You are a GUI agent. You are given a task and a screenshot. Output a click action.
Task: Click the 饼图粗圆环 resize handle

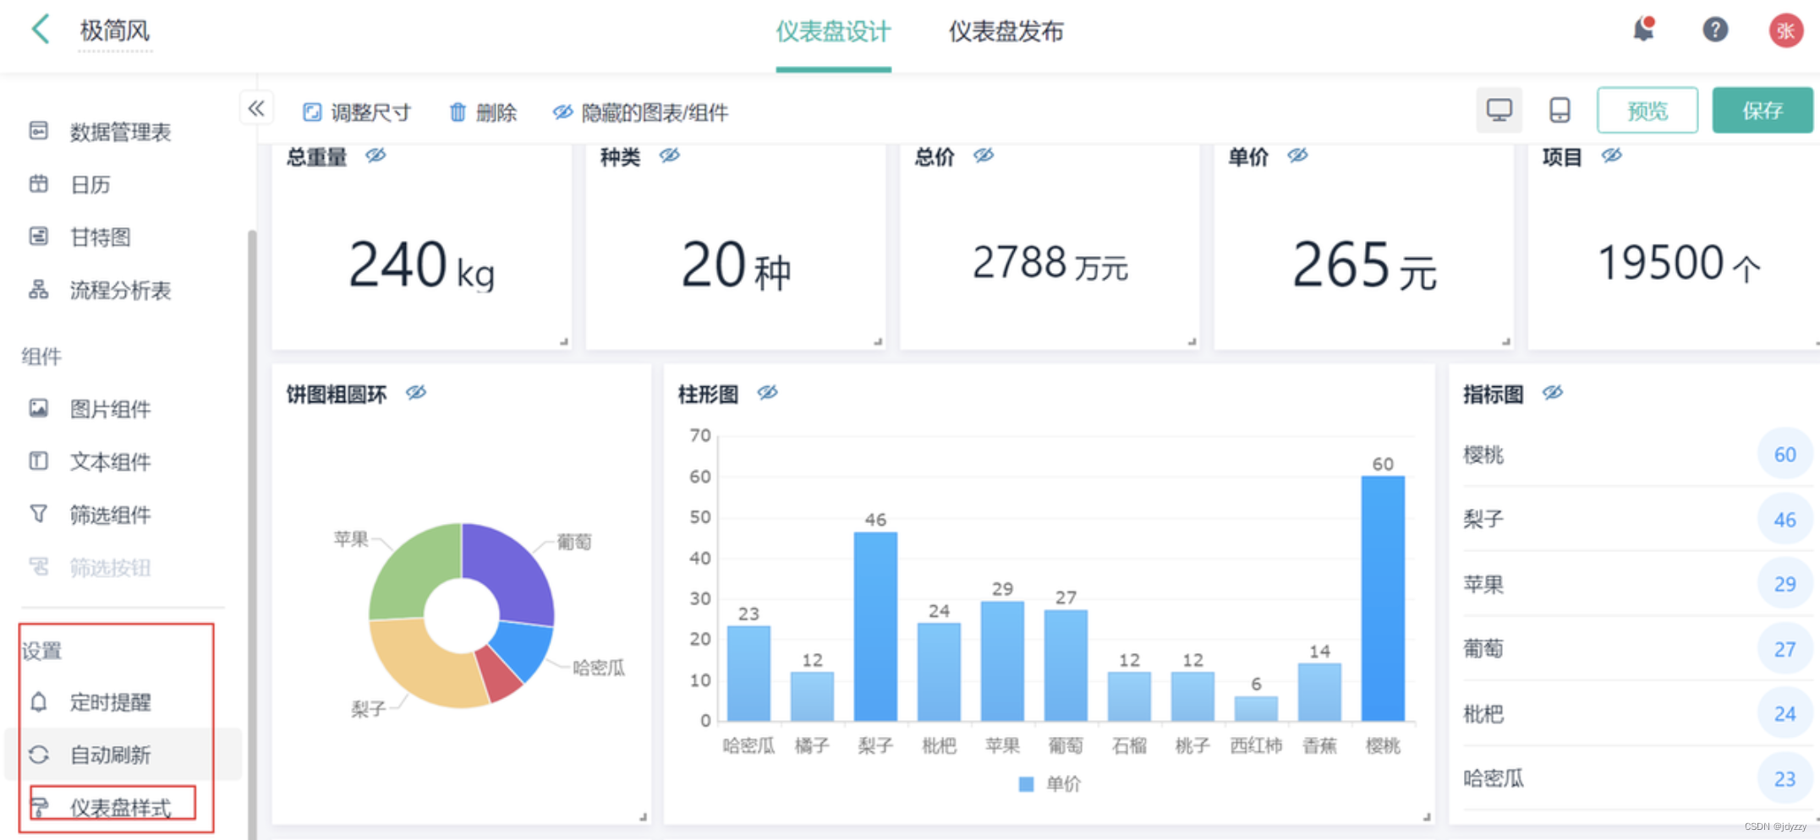(643, 816)
